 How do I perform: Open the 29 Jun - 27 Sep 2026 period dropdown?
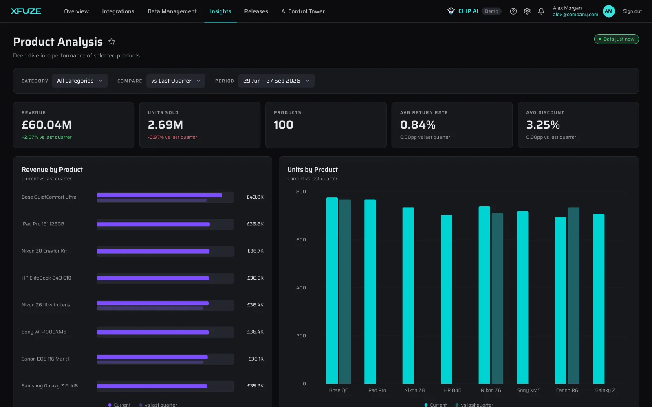pos(276,81)
